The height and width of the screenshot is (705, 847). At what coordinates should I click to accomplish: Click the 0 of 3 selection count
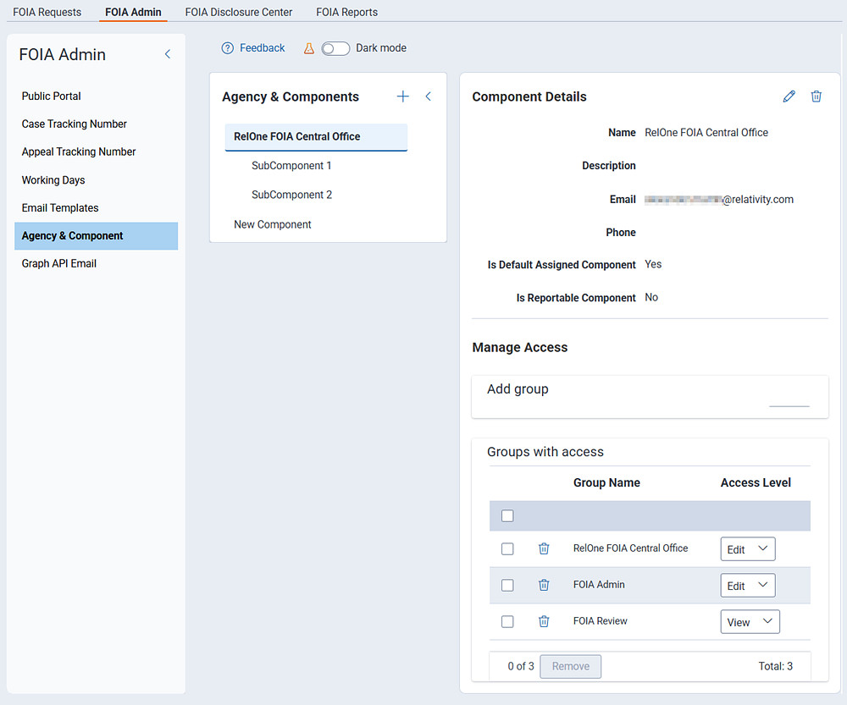[521, 666]
